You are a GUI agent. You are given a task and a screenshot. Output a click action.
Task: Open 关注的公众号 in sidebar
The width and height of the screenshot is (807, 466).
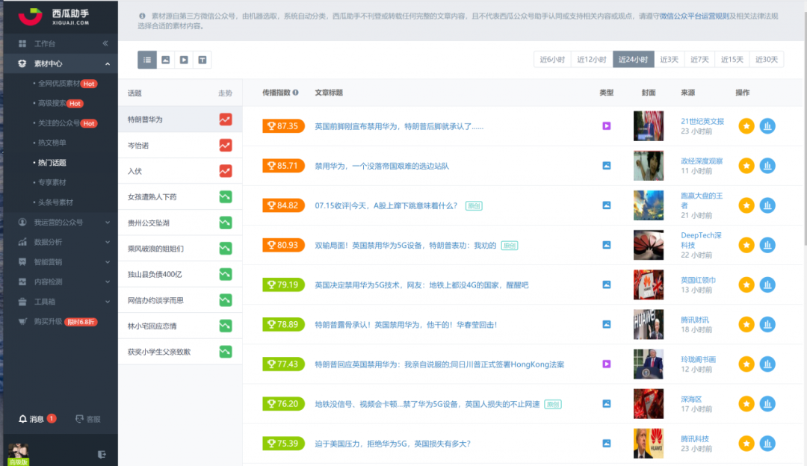[x=59, y=123]
